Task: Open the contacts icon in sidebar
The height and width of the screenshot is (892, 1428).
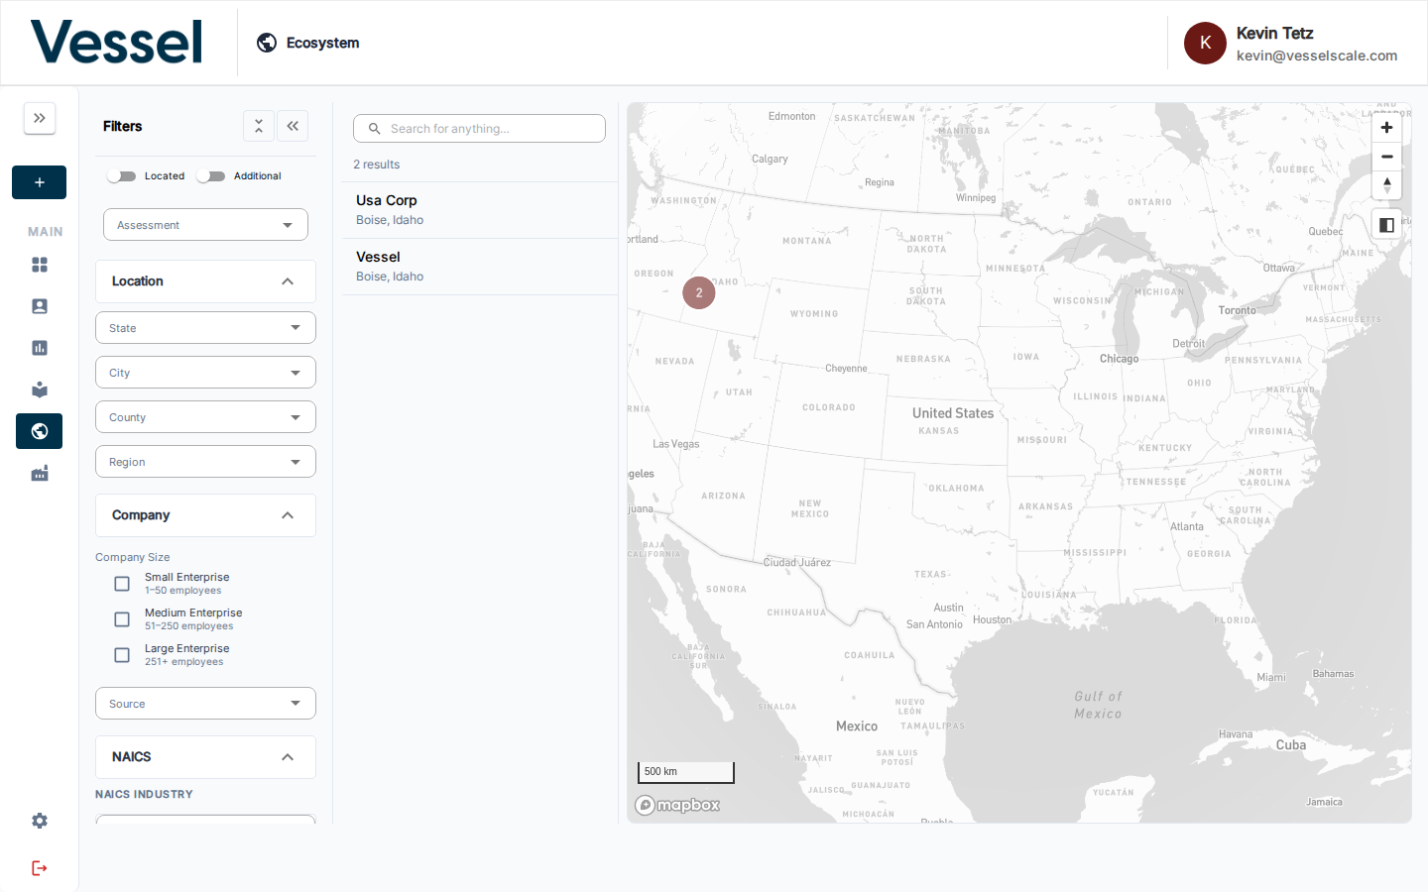Action: 40,306
